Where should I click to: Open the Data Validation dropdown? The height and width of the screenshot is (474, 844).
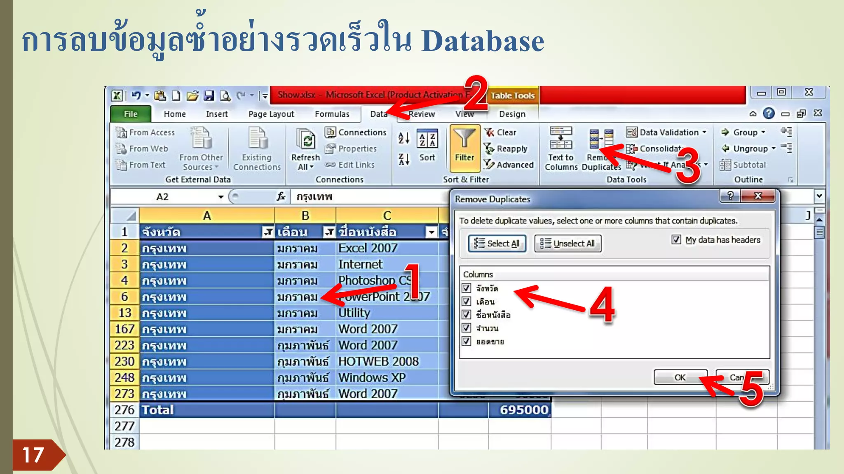(x=704, y=132)
